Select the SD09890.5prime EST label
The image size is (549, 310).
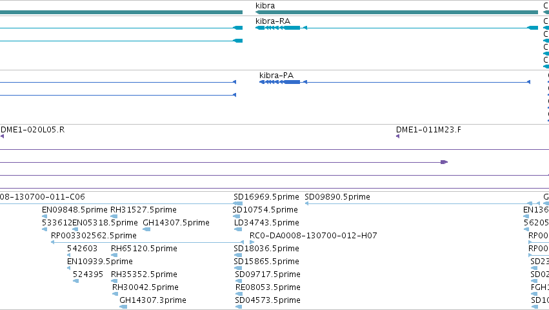(x=337, y=197)
